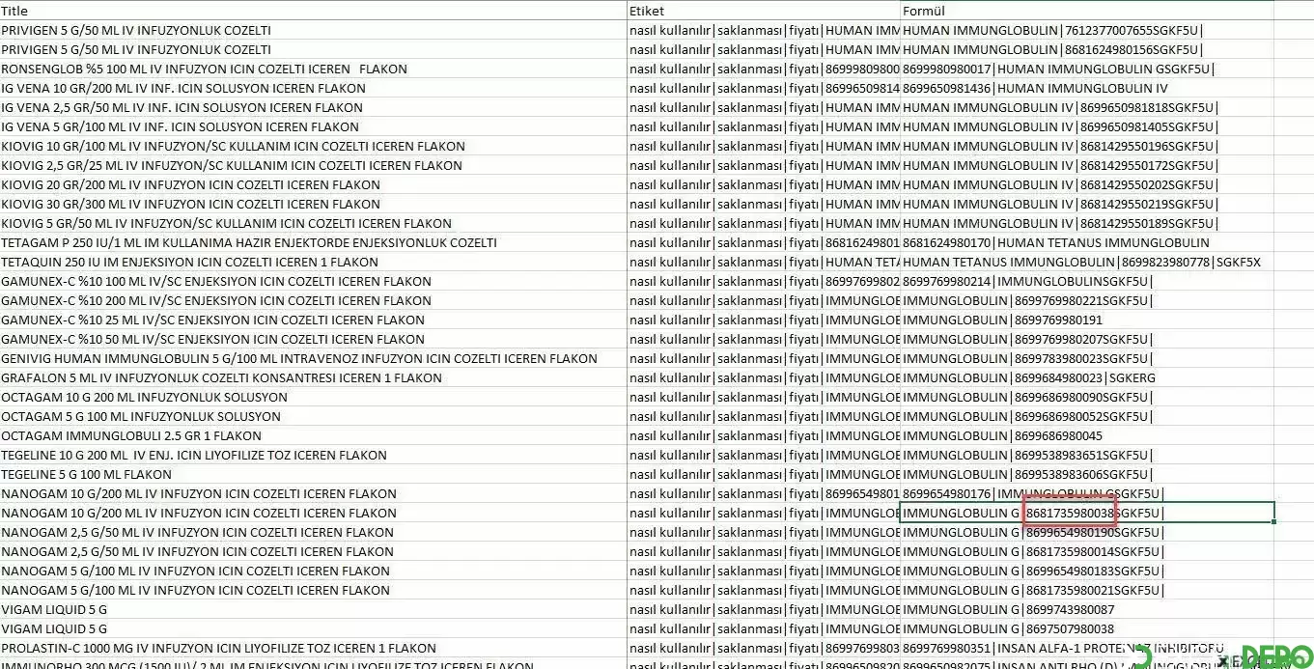Select the Etiket cell in the GRAFALON row
Screen dimensions: 1314x669
tap(764, 377)
